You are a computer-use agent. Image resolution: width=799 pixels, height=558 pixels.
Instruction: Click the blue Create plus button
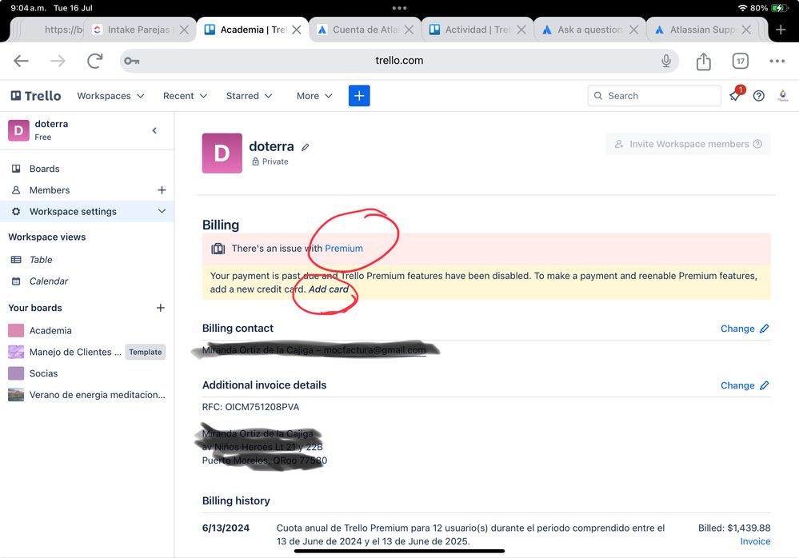pos(359,96)
